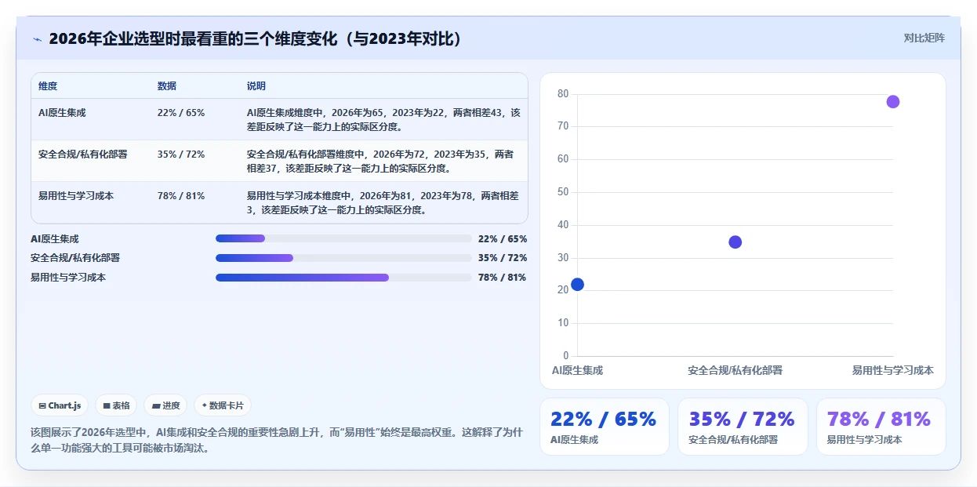Click the 数据卡片 tag chip

click(x=223, y=405)
